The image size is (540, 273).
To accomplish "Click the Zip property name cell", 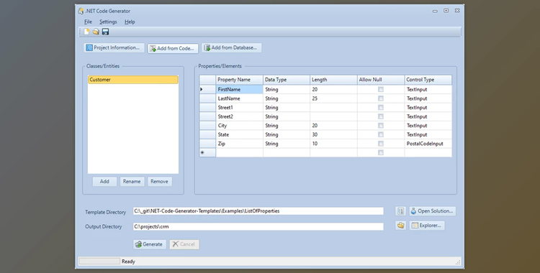I will coord(239,144).
